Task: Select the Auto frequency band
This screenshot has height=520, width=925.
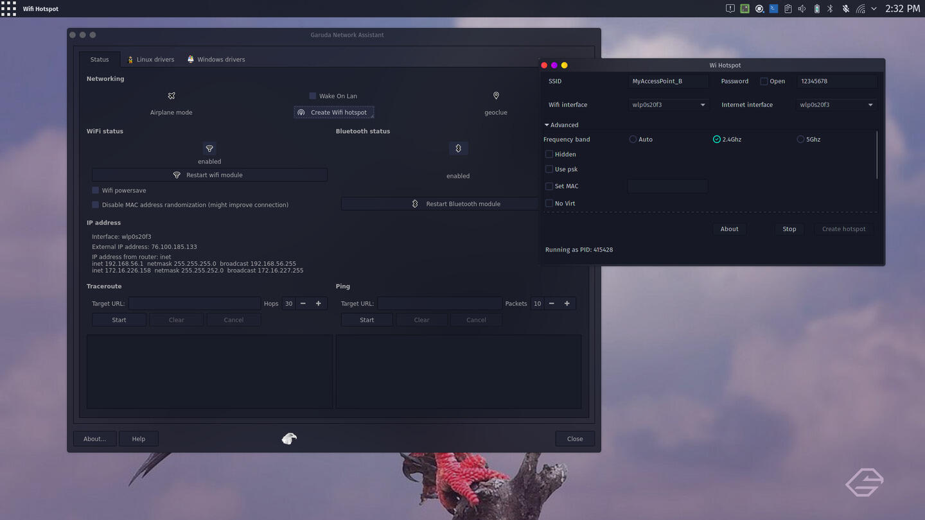Action: [x=633, y=139]
